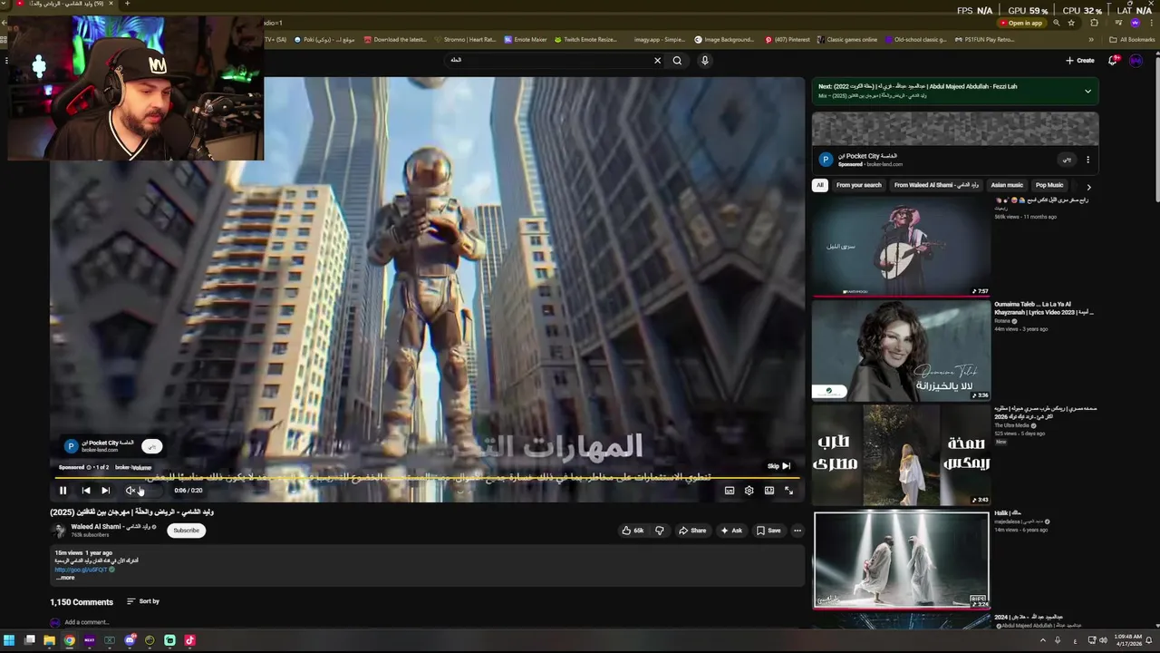
Task: Open Twitch Emote Resize bookmark
Action: (x=585, y=40)
